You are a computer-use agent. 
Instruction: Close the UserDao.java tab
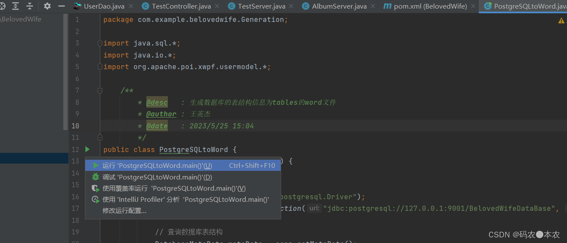pyautogui.click(x=132, y=6)
